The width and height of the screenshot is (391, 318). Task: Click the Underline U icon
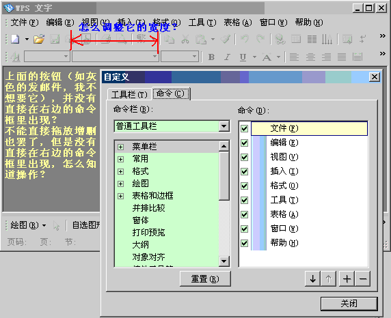click(243, 57)
